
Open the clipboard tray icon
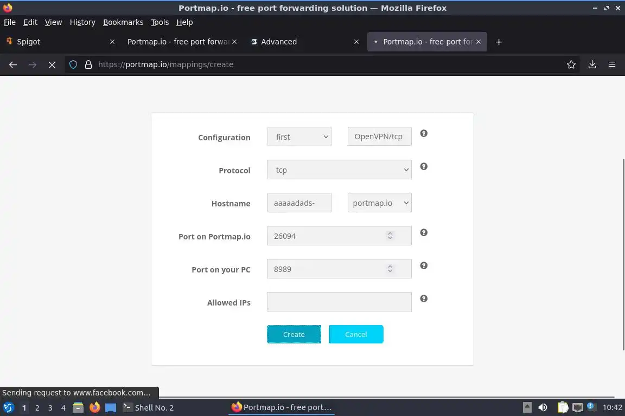[563, 407]
